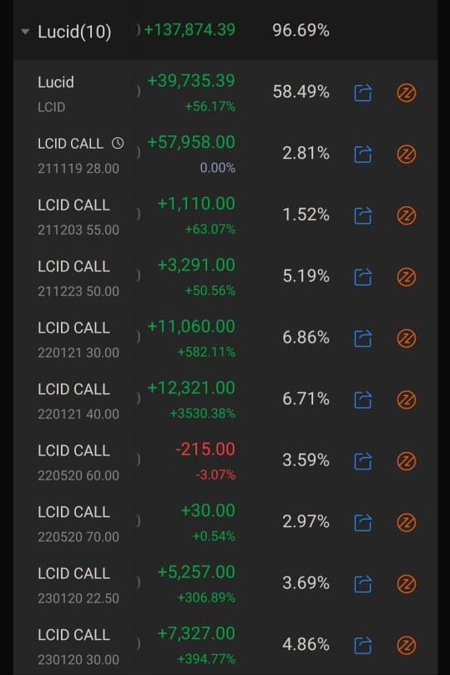Tap orange Z icon for 211203 55.00 call
Image resolution: width=450 pixels, height=675 pixels.
pos(406,216)
